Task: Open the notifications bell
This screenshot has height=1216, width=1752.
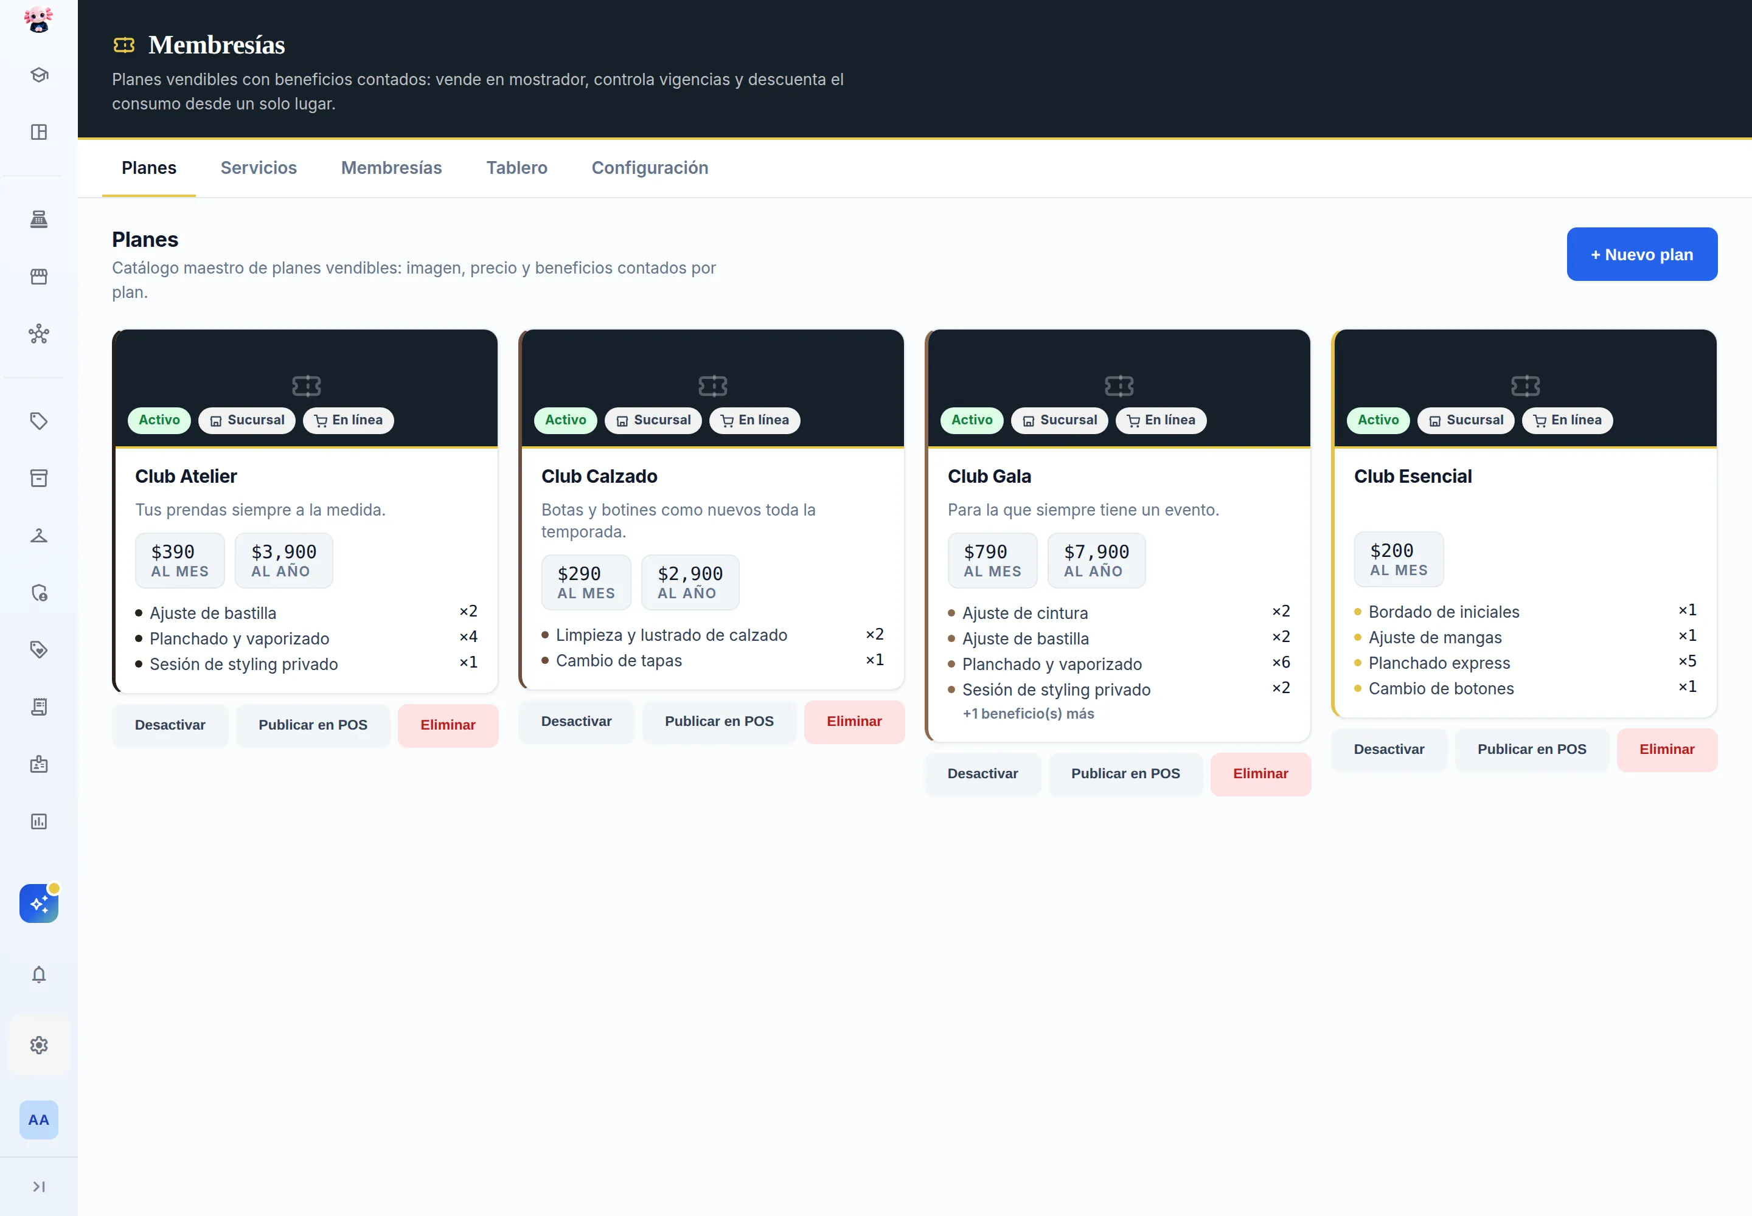Action: (39, 975)
